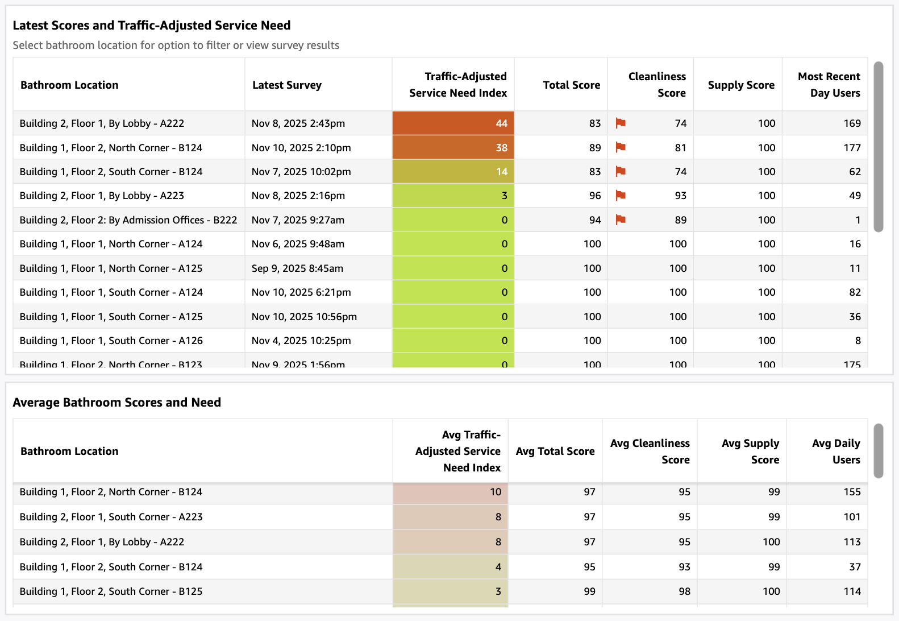
Task: Select Building 1, Floor 1, North Corner - A125
Action: [111, 268]
